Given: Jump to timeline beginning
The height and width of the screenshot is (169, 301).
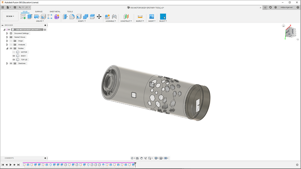Looking at the screenshot, I should (x=3, y=165).
